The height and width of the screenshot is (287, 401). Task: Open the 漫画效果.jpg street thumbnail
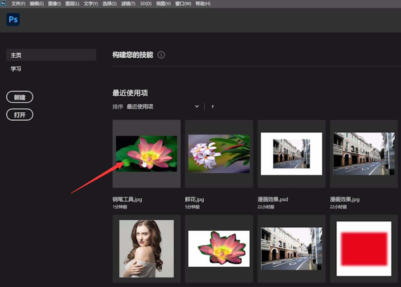click(364, 154)
